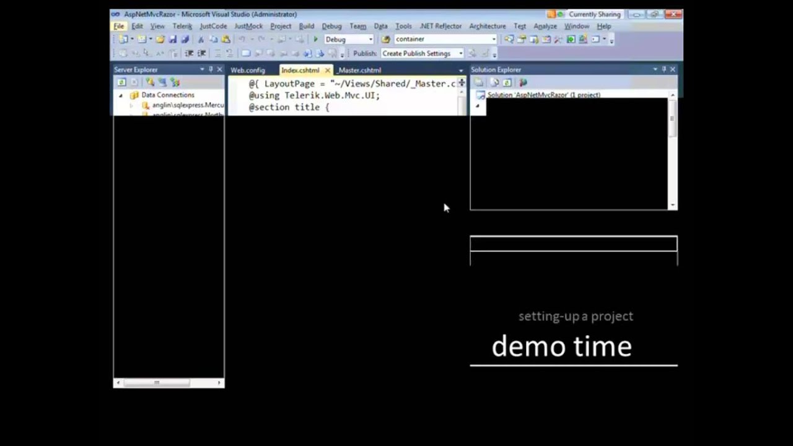Screen dimensions: 793x446
Task: Open Server Explorer window position dropdown arrow
Action: pyautogui.click(x=202, y=69)
